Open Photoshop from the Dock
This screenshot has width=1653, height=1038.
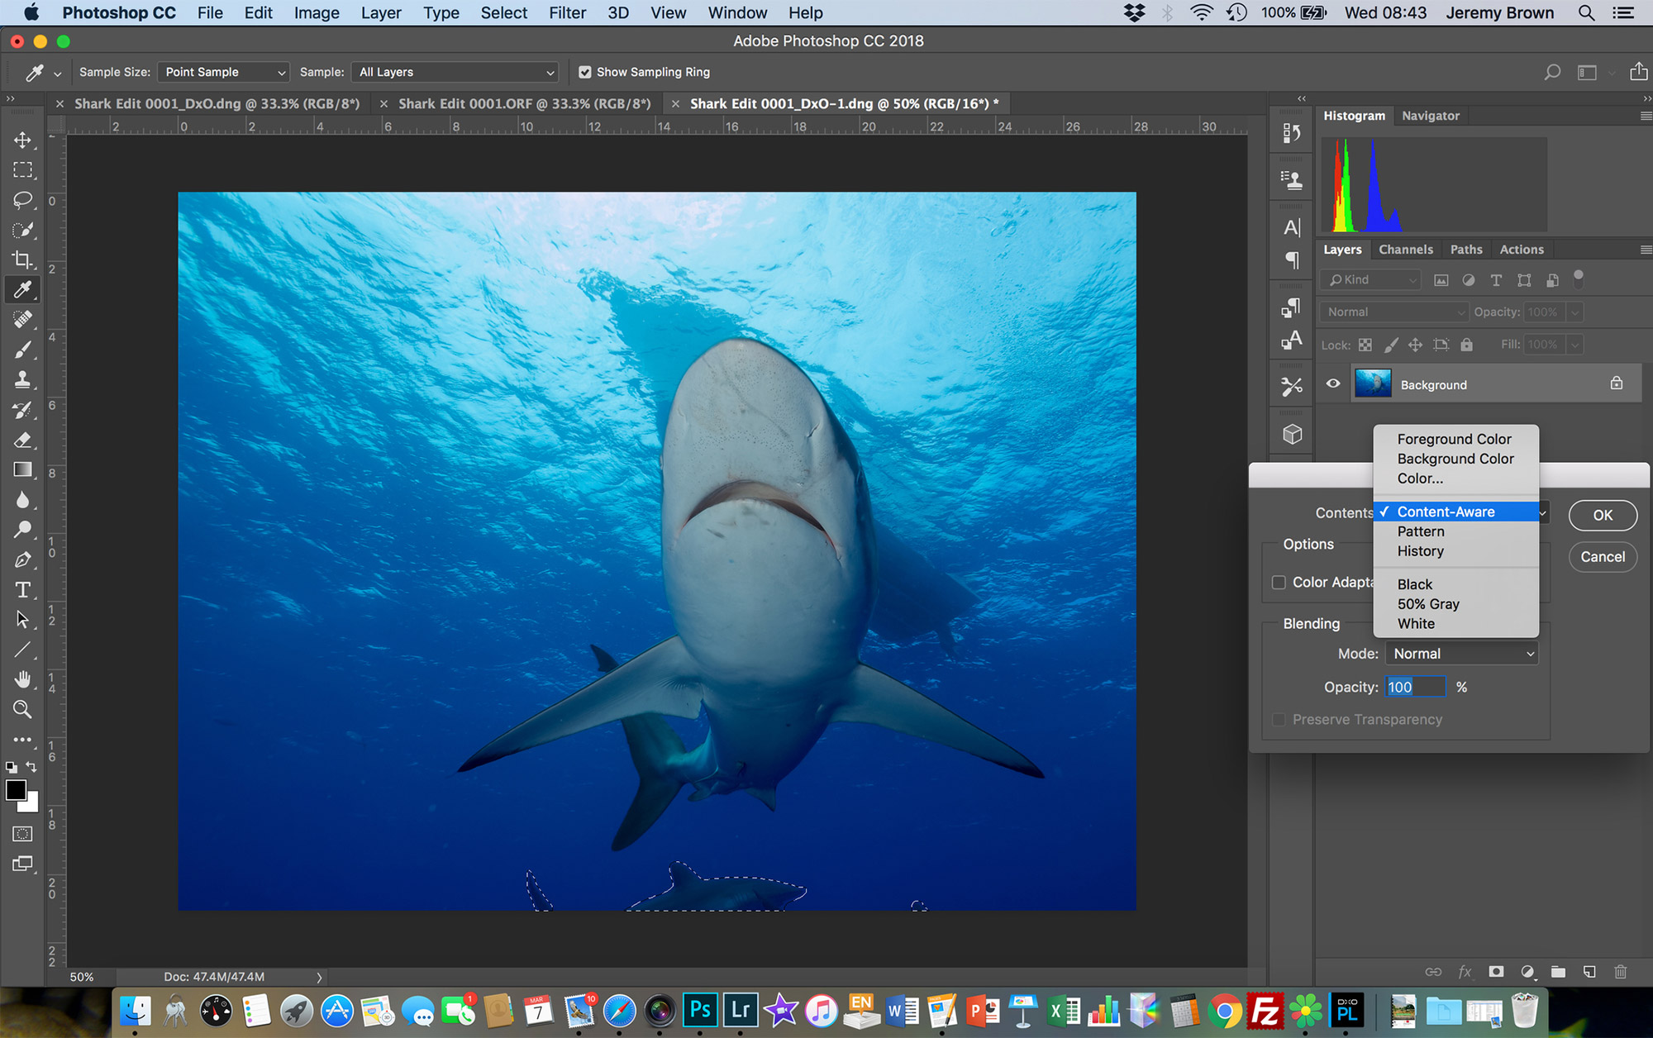[x=699, y=1010]
